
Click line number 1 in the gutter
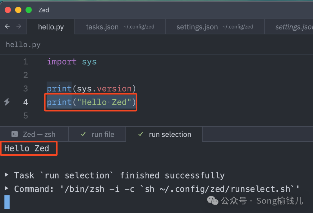tap(26, 62)
